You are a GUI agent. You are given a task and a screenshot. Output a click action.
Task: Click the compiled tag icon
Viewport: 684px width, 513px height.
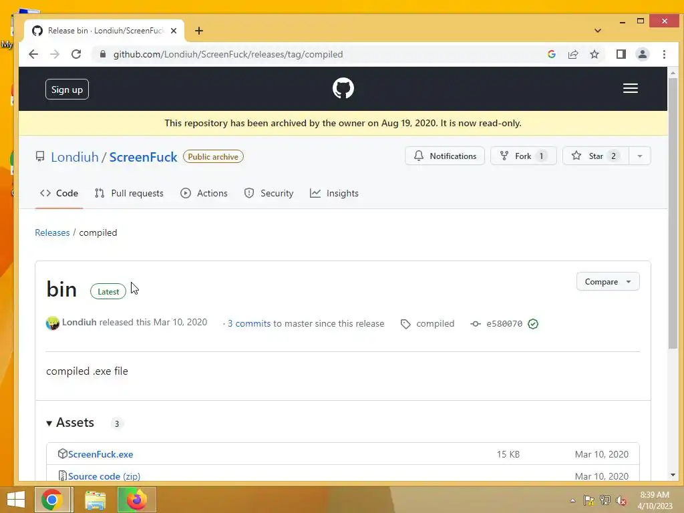[405, 324]
